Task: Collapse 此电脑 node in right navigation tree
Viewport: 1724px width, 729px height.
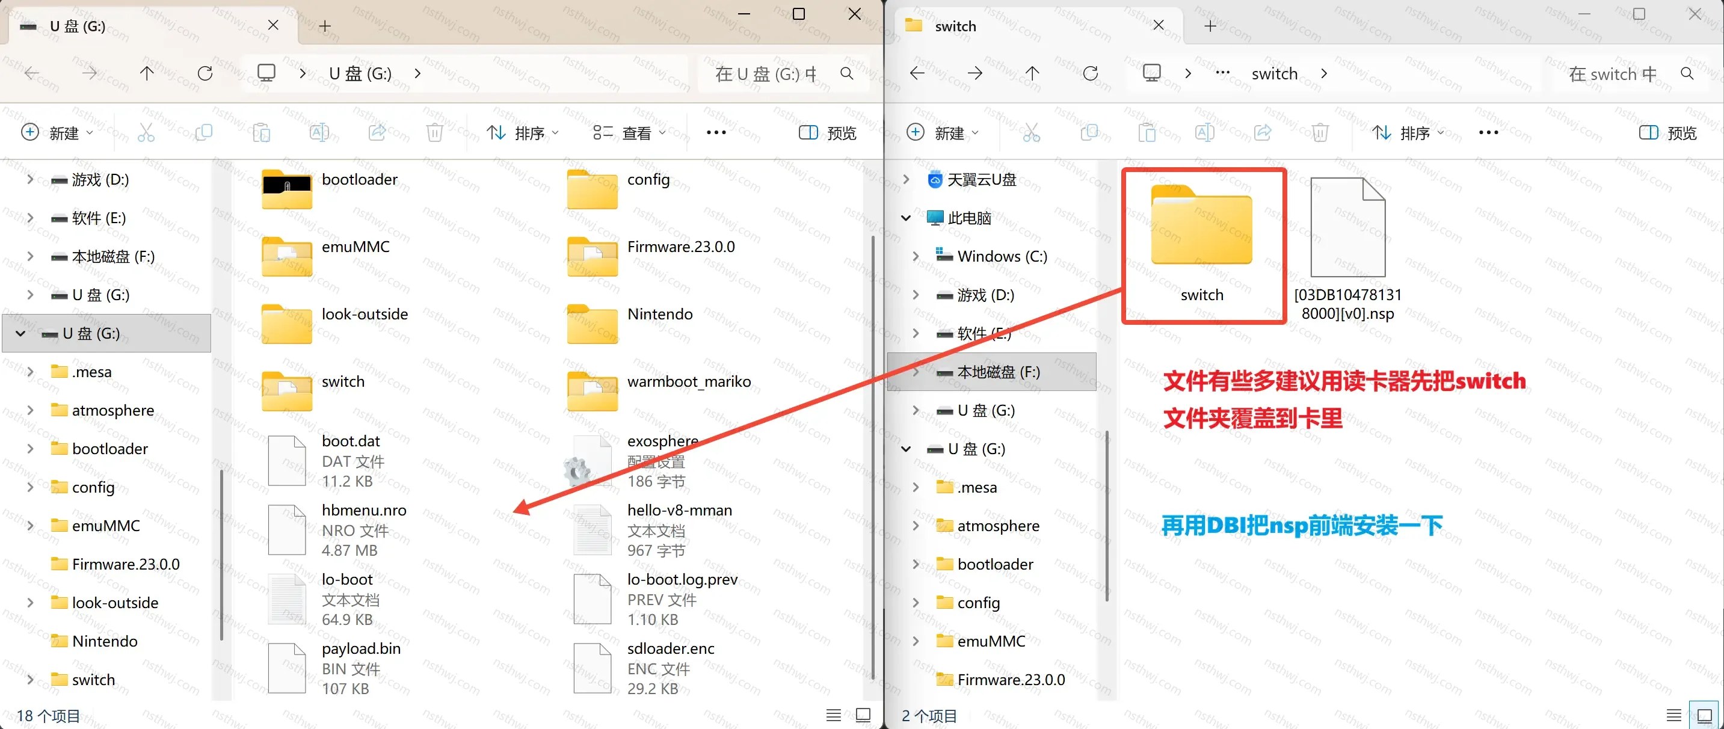Action: click(x=905, y=218)
